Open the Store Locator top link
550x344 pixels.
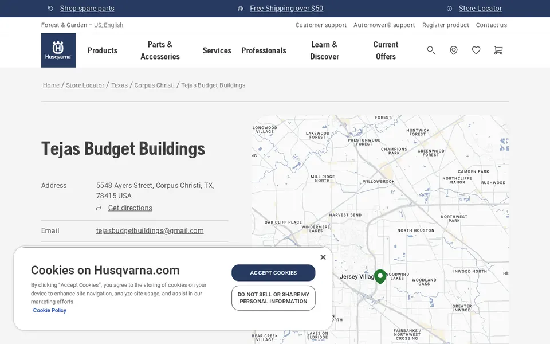480,9
